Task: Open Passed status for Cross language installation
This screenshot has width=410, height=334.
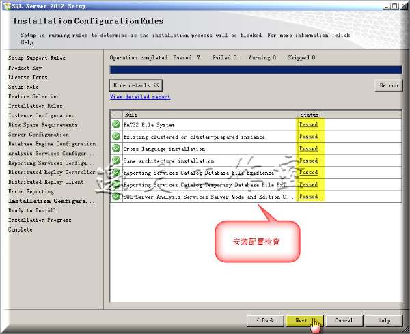Action: click(x=309, y=148)
